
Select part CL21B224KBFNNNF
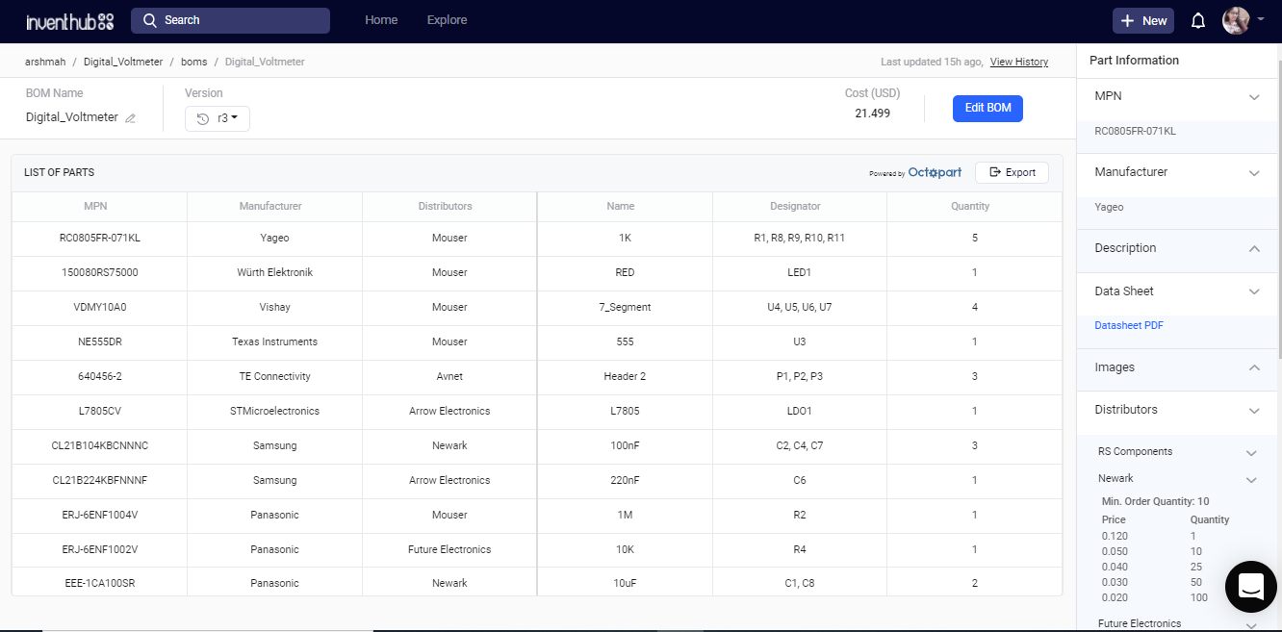99,480
